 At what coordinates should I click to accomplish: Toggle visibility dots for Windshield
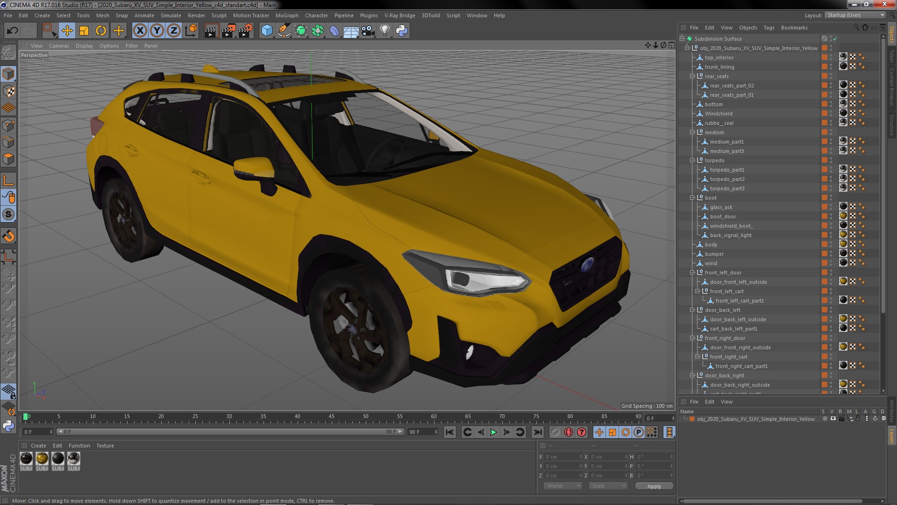tap(831, 114)
